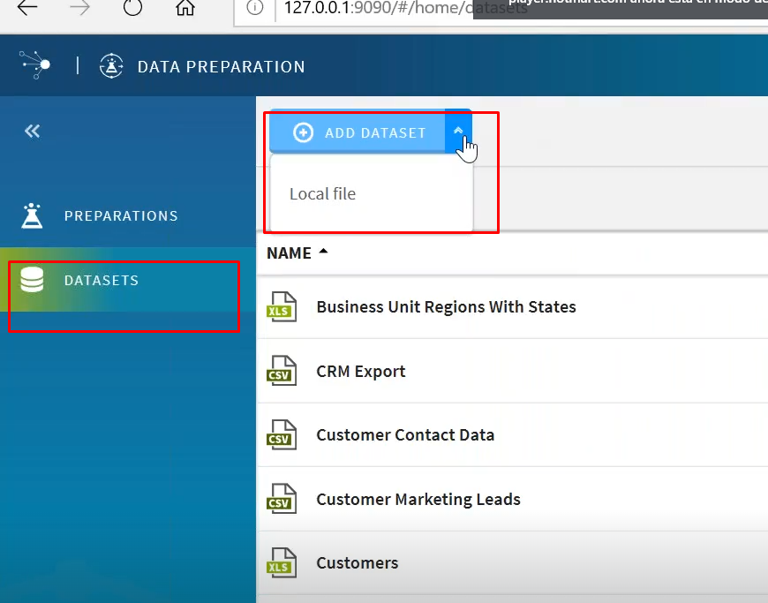This screenshot has height=603, width=768.
Task: Click the Datasets database stack icon
Action: tap(33, 280)
